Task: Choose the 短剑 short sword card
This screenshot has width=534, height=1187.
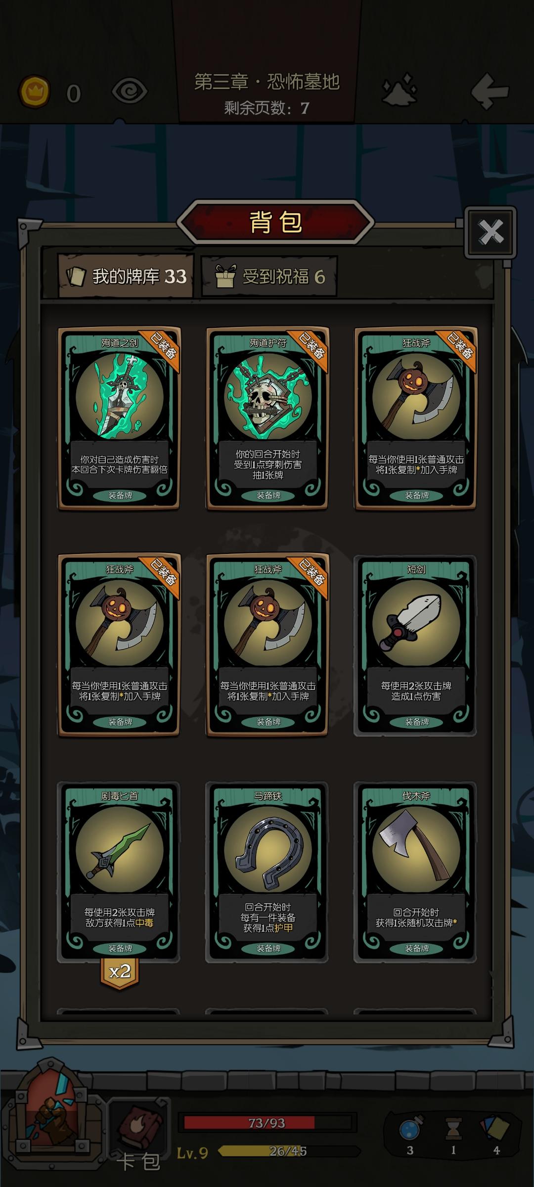Action: [416, 645]
